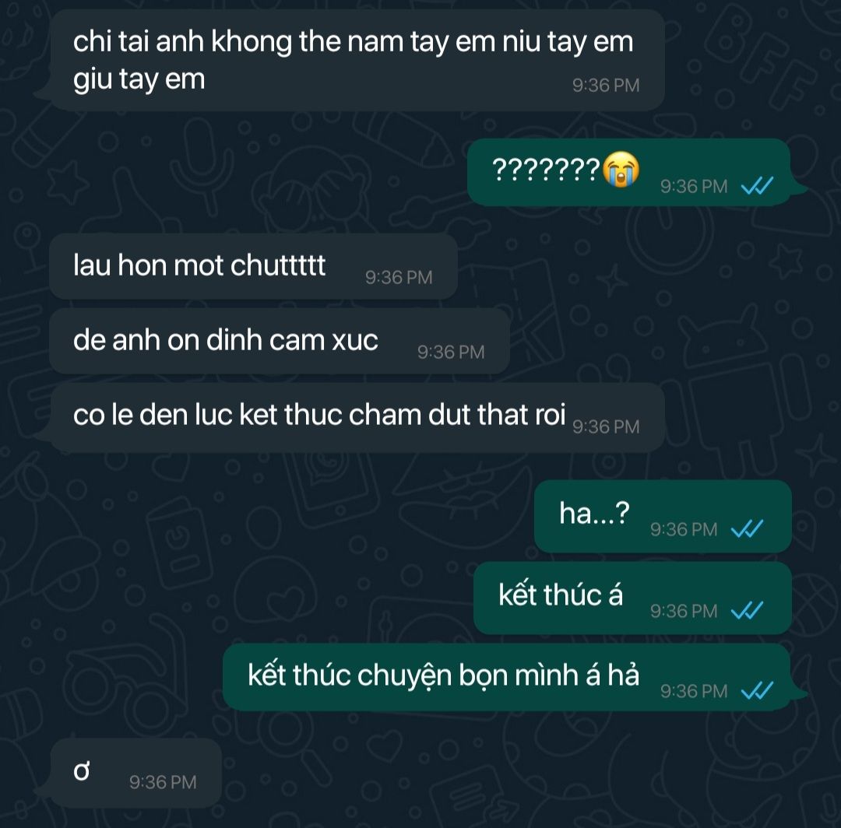Screen dimensions: 841x828
Task: Click 9:36 PM timestamp on 'ha...?' message
Action: (684, 529)
